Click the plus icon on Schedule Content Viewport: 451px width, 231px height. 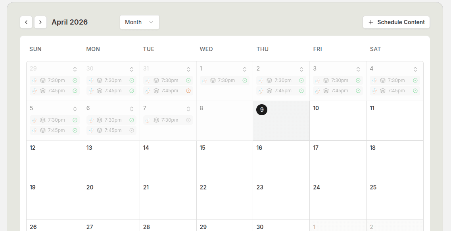370,22
